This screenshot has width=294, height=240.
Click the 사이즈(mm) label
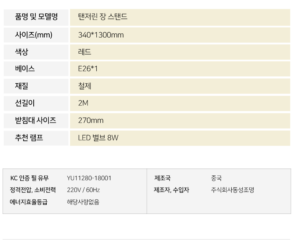[34, 35]
